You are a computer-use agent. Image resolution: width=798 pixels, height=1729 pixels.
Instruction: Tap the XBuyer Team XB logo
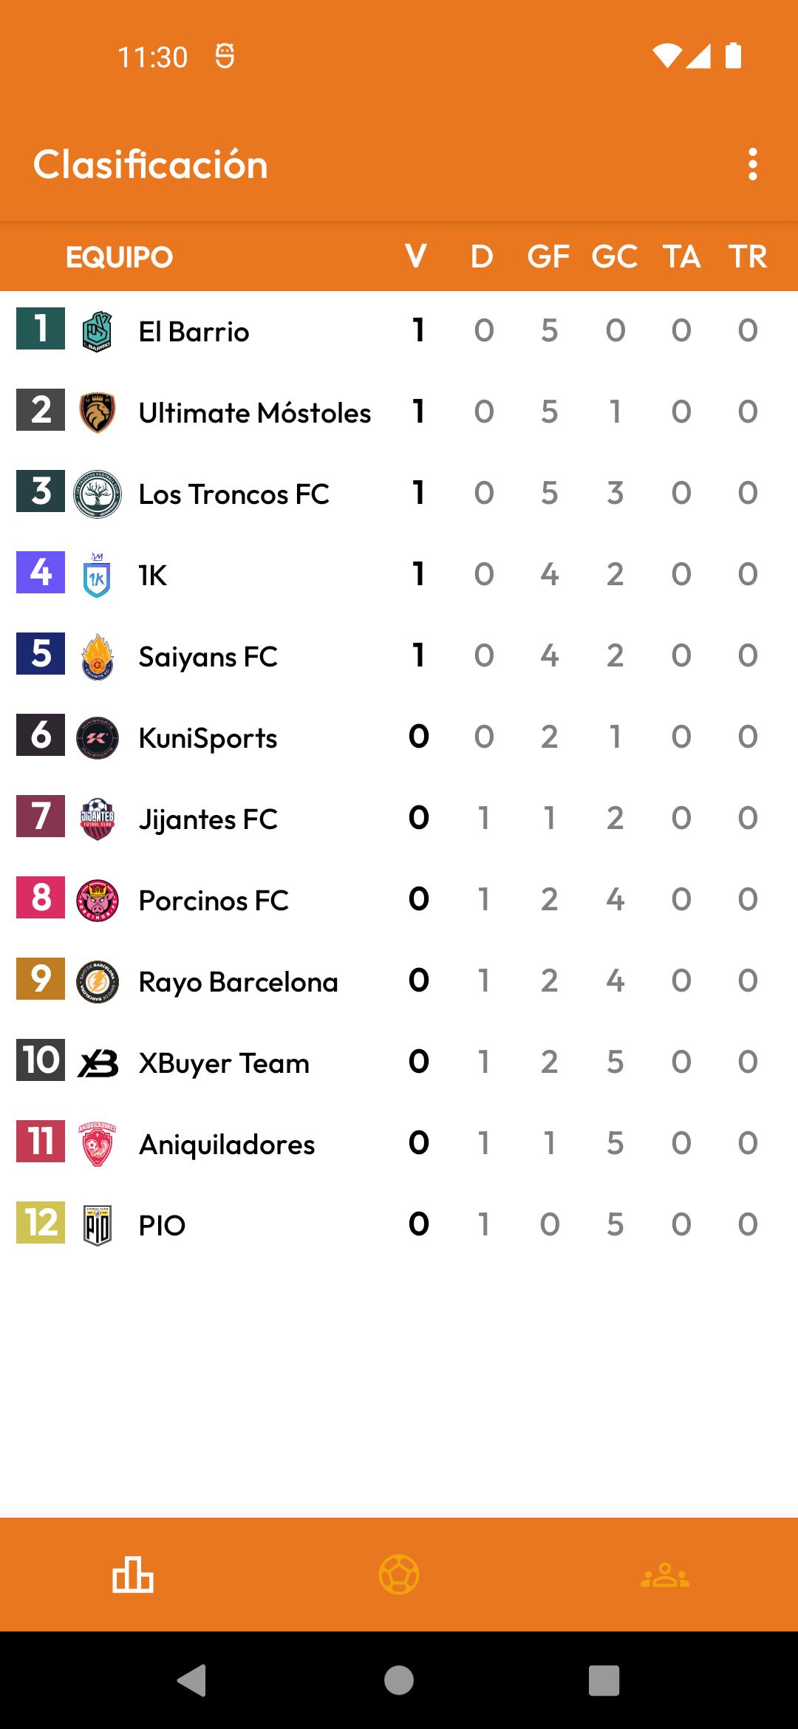point(97,1063)
